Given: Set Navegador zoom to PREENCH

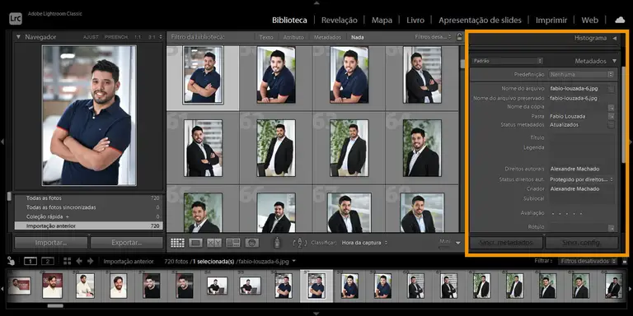Looking at the screenshot, I should [x=116, y=37].
